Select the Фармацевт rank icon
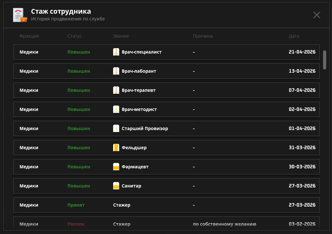Screen dimensions: 332x234 tap(116, 167)
